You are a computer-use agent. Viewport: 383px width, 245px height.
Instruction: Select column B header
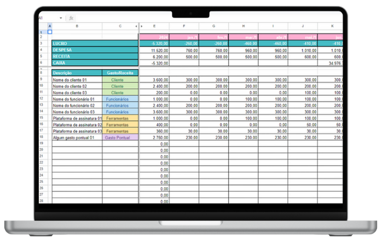[x=77, y=26]
